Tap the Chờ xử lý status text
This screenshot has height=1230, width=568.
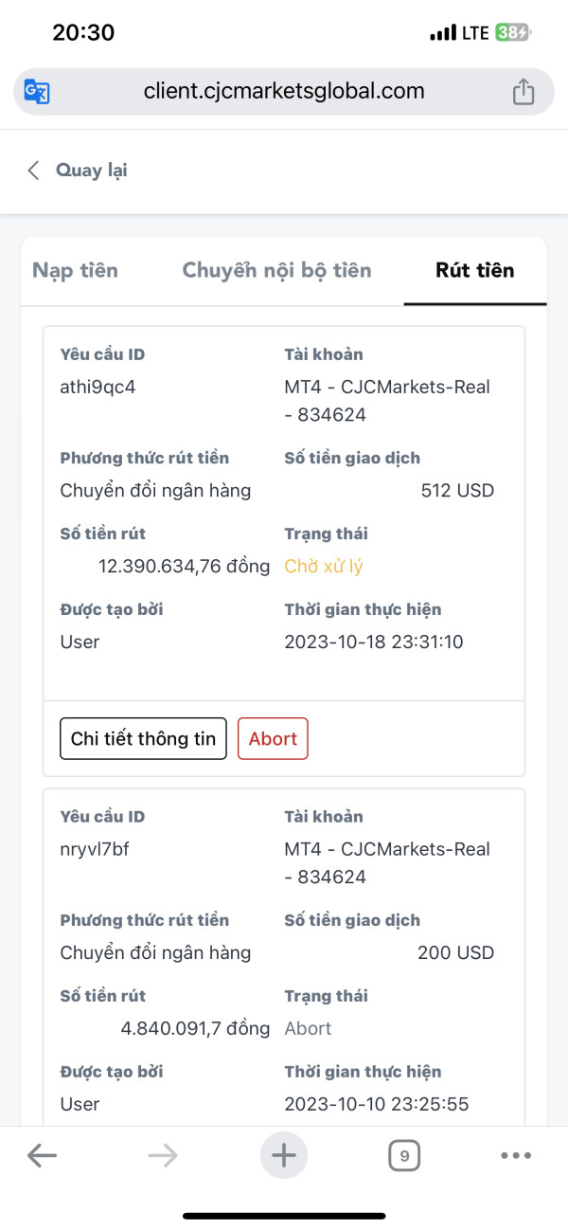(324, 567)
